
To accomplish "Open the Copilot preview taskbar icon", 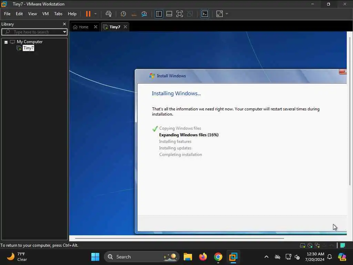I will click(x=342, y=257).
